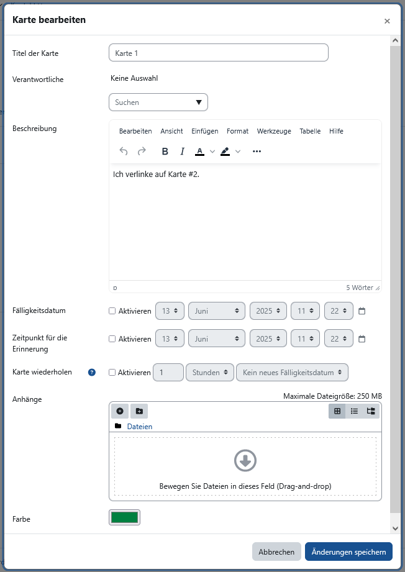405x572 pixels.
Task: Show more editor toolbar options
Action: click(257, 151)
